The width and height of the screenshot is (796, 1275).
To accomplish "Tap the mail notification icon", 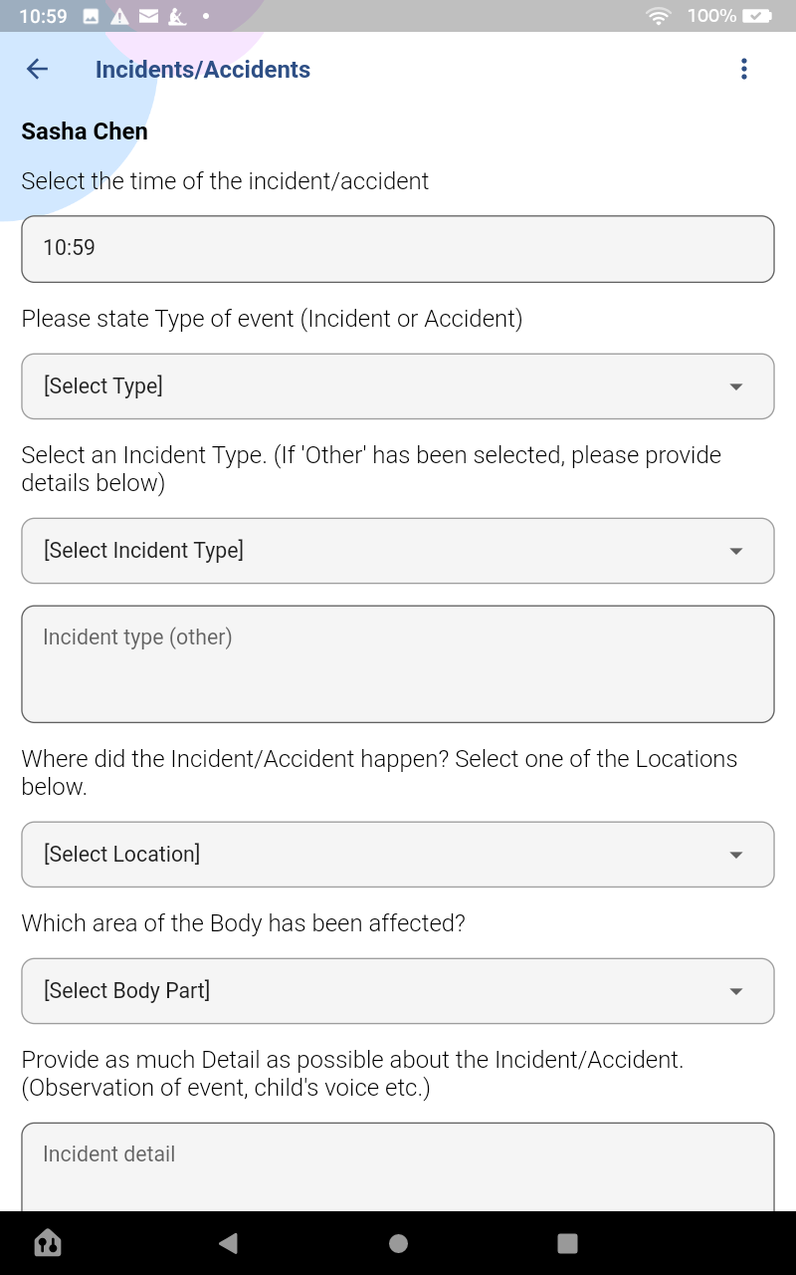I will tap(148, 16).
